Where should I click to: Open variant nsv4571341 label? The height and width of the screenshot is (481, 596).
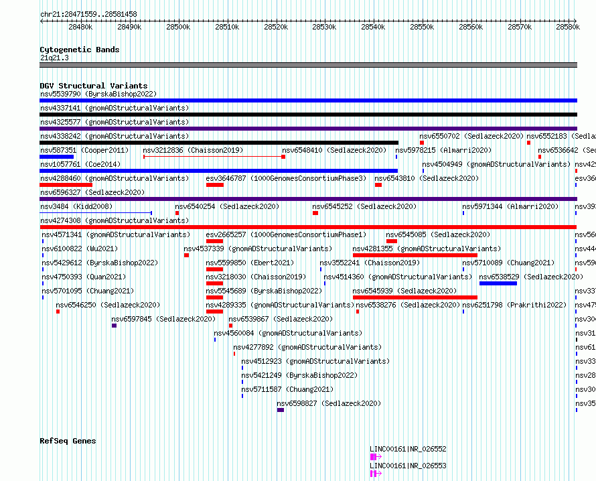116,234
